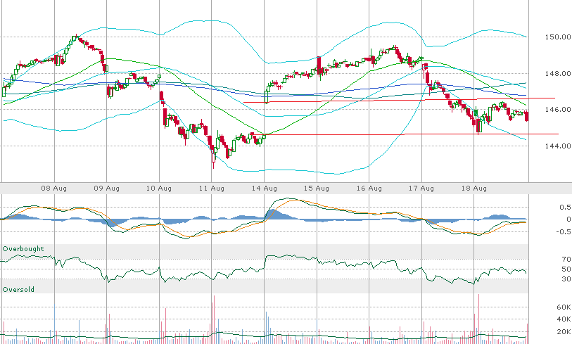This screenshot has height=344, width=572.
Task: Select the 70 level on the RSI scale
Action: (545, 260)
